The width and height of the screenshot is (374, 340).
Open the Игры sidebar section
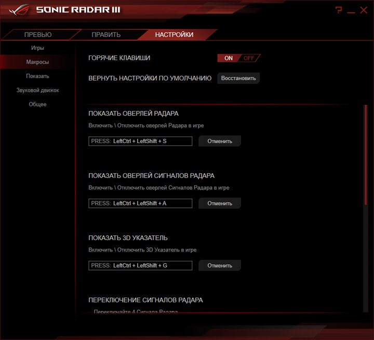click(x=37, y=48)
